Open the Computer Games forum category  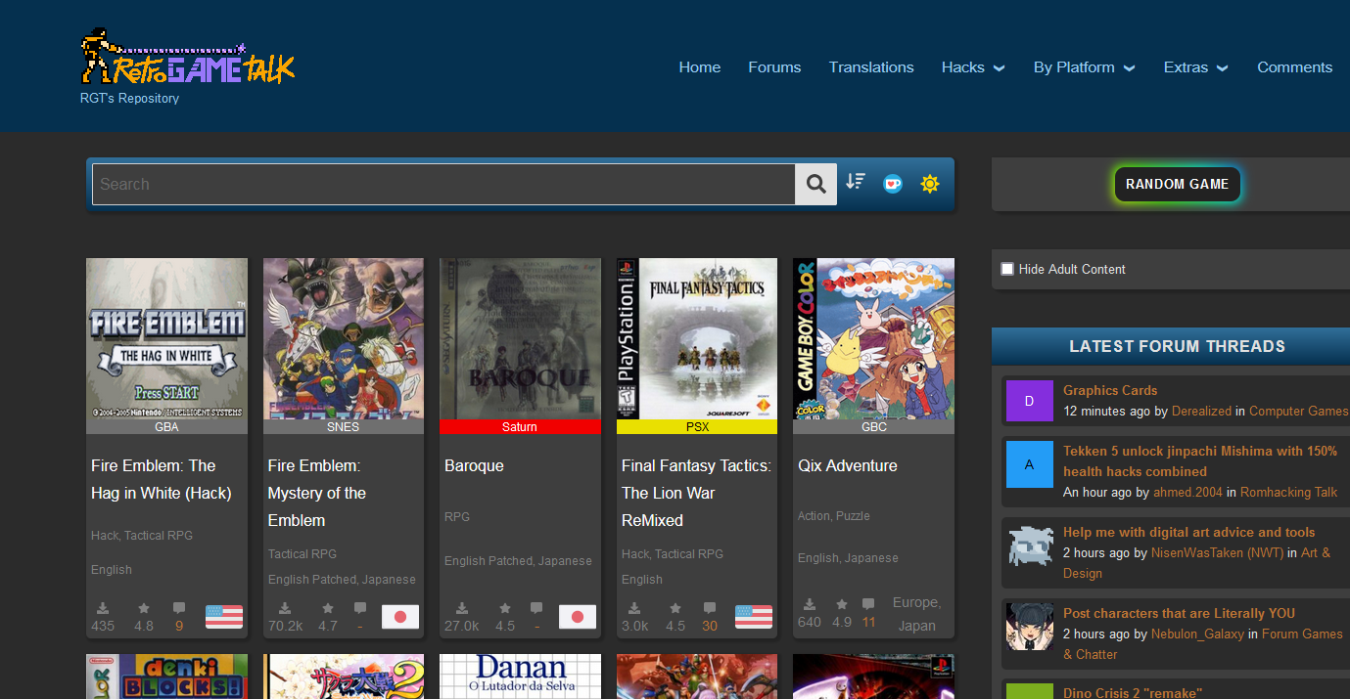(1299, 412)
